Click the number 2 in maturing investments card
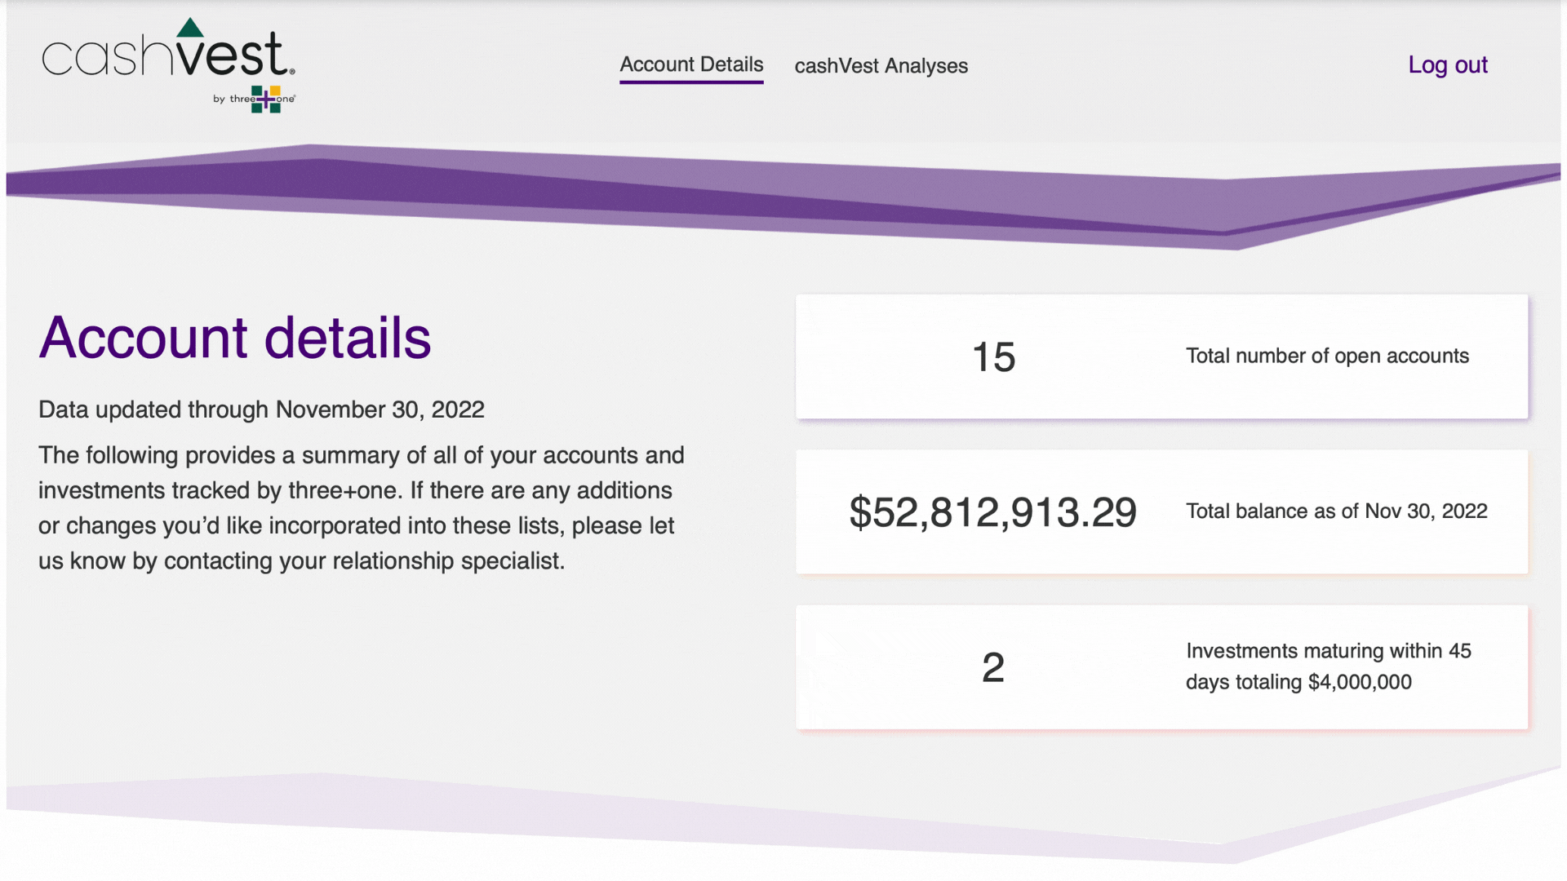The width and height of the screenshot is (1567, 881). tap(993, 667)
